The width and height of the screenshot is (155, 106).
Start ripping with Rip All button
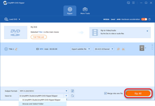coord(138,93)
